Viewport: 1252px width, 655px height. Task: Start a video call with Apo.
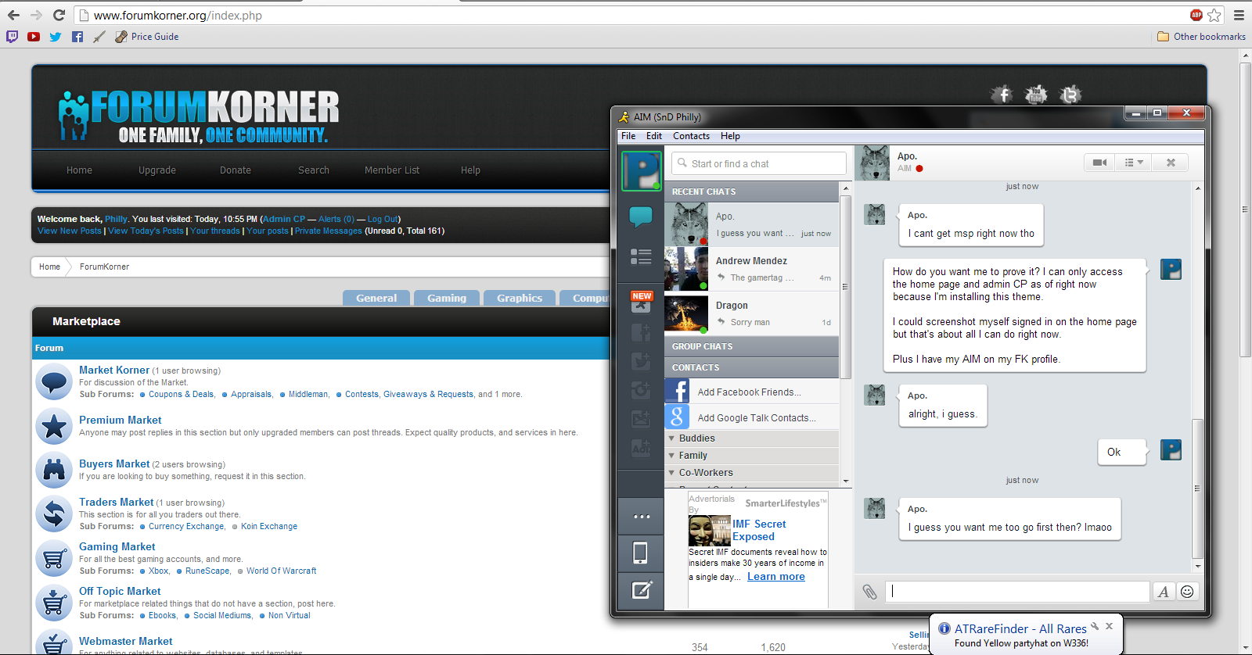coord(1100,163)
